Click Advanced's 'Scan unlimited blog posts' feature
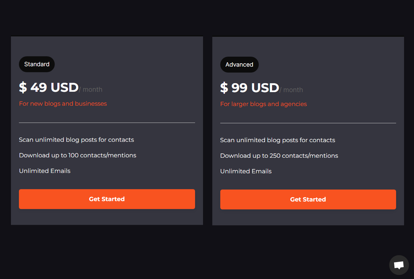Image resolution: width=414 pixels, height=279 pixels. pos(278,140)
